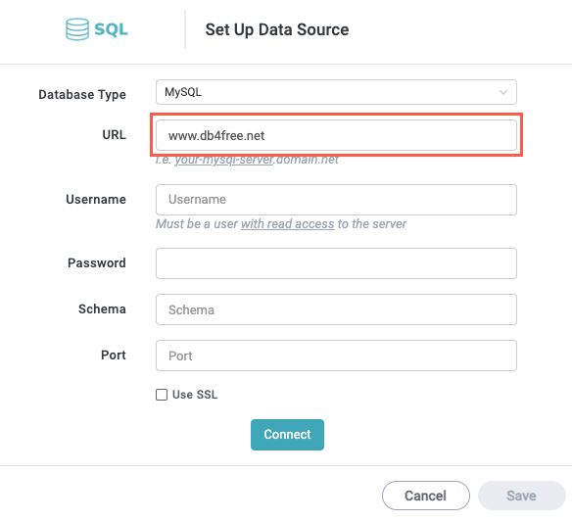Click the greyed-out Save button
This screenshot has width=572, height=521.
(x=521, y=496)
